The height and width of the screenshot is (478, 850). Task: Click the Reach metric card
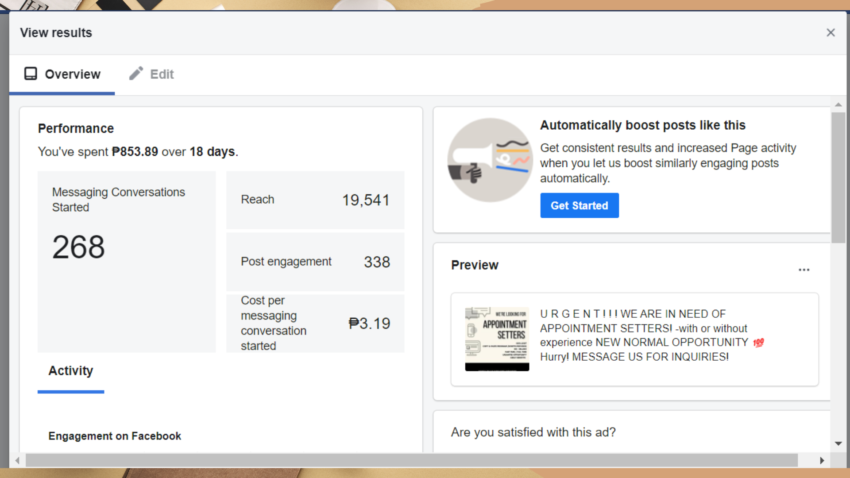click(x=315, y=200)
